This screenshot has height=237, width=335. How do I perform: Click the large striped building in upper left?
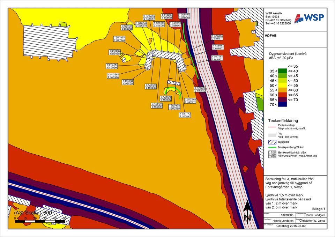point(50,42)
